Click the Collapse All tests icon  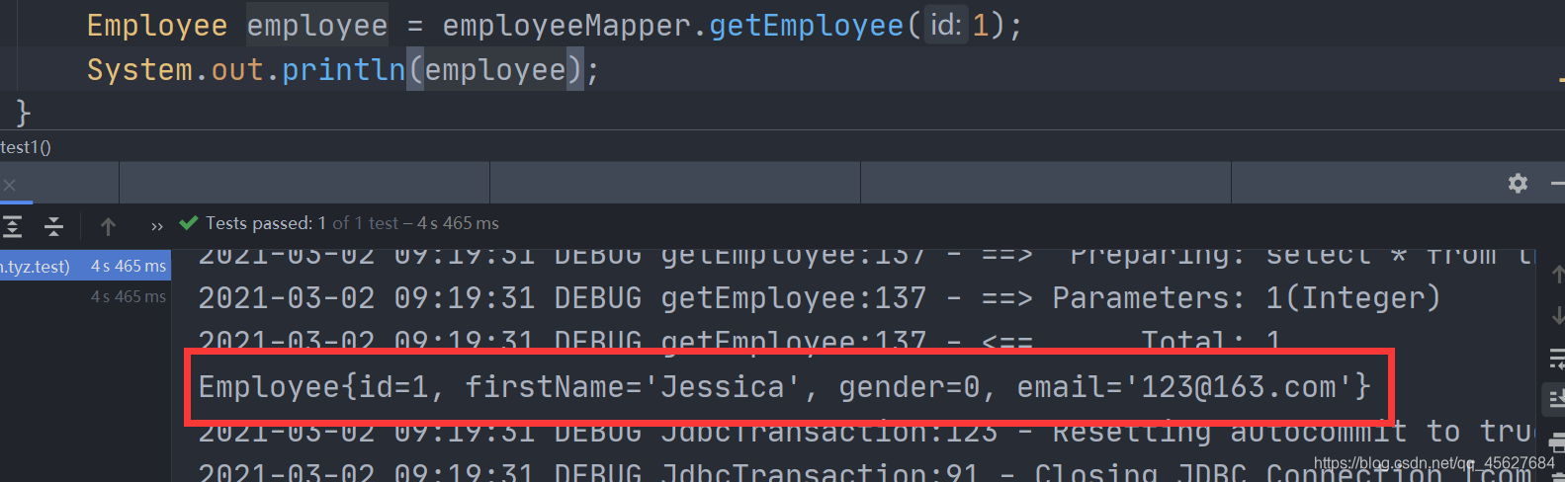[x=54, y=227]
